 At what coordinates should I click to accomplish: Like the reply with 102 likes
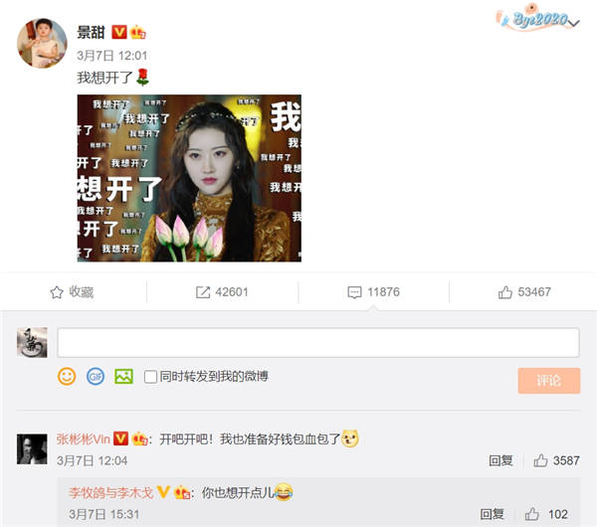pos(546,514)
